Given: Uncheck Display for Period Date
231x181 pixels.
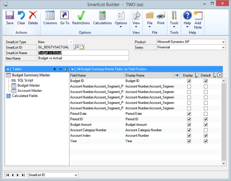Looking at the screenshot, I should pos(189,114).
